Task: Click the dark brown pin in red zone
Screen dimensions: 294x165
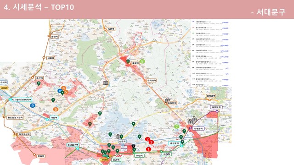Action: click(90, 124)
